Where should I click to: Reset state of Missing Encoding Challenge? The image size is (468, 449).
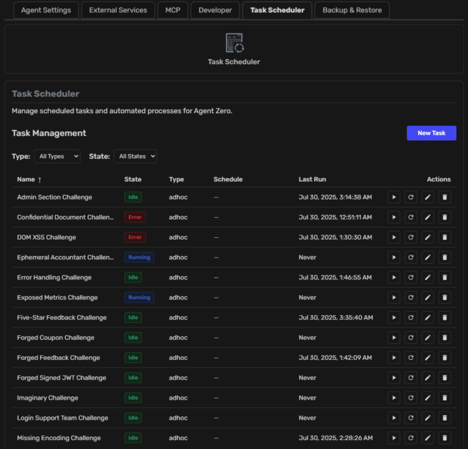pos(411,438)
